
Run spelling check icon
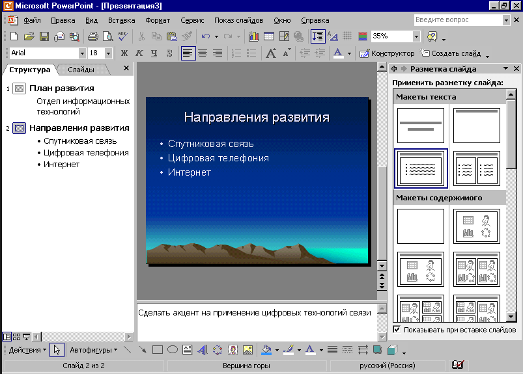[122, 36]
